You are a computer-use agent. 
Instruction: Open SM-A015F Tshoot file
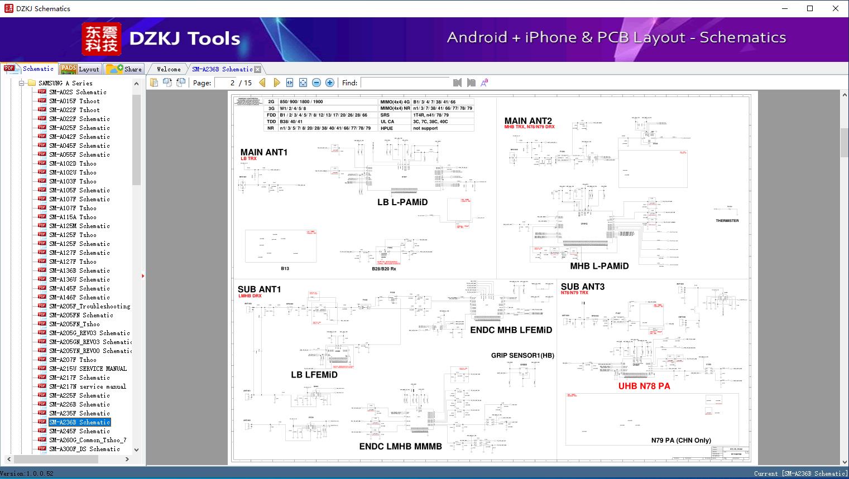(74, 101)
